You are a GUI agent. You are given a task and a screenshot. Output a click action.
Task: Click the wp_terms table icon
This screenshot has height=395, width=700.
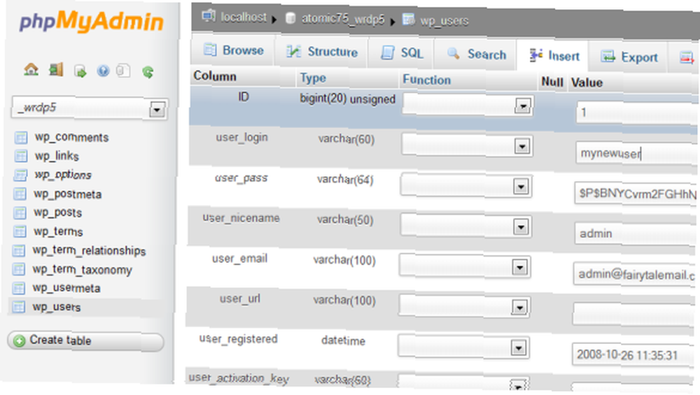pyautogui.click(x=20, y=231)
